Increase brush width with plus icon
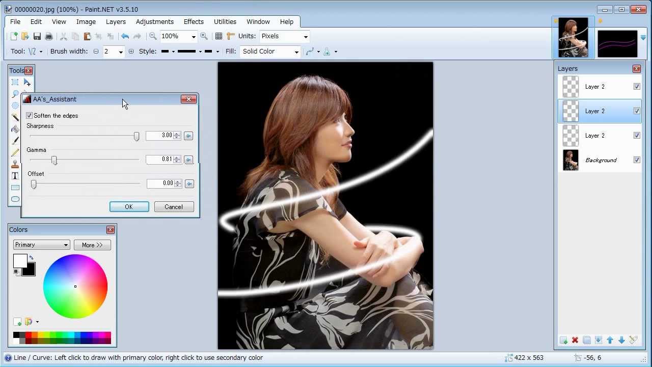The image size is (652, 367). pos(131,51)
